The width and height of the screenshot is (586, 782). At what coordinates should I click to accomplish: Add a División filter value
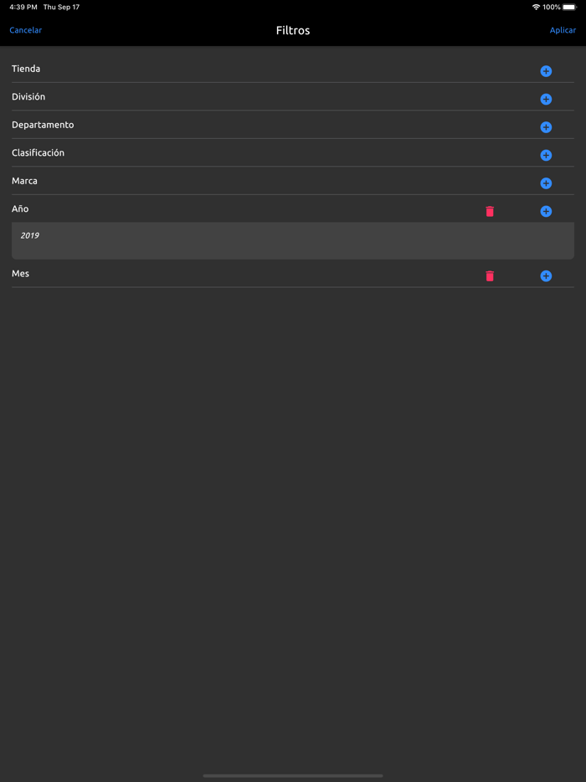coord(546,99)
